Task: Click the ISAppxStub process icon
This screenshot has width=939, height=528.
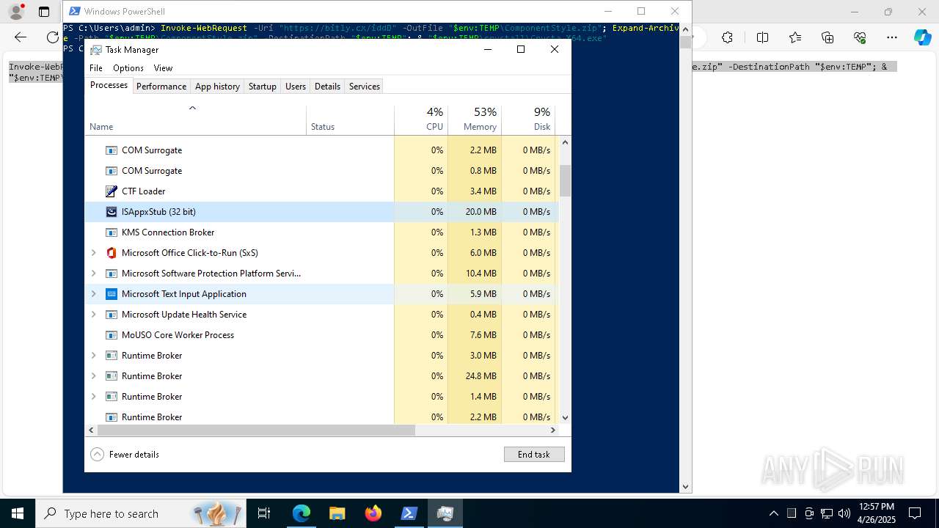Action: click(x=112, y=212)
